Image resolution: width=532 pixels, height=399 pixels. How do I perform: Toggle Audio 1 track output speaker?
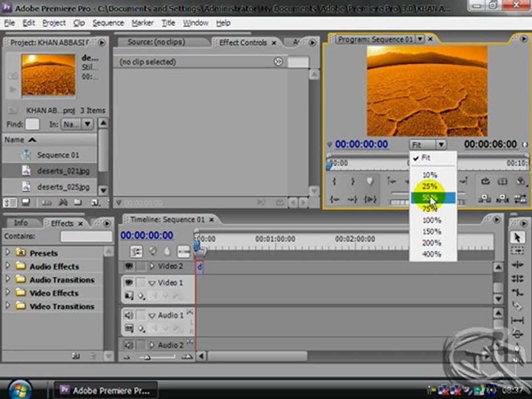129,315
